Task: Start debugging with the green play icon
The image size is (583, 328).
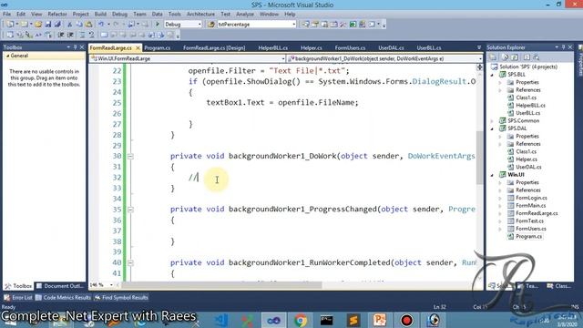Action: tap(158, 25)
